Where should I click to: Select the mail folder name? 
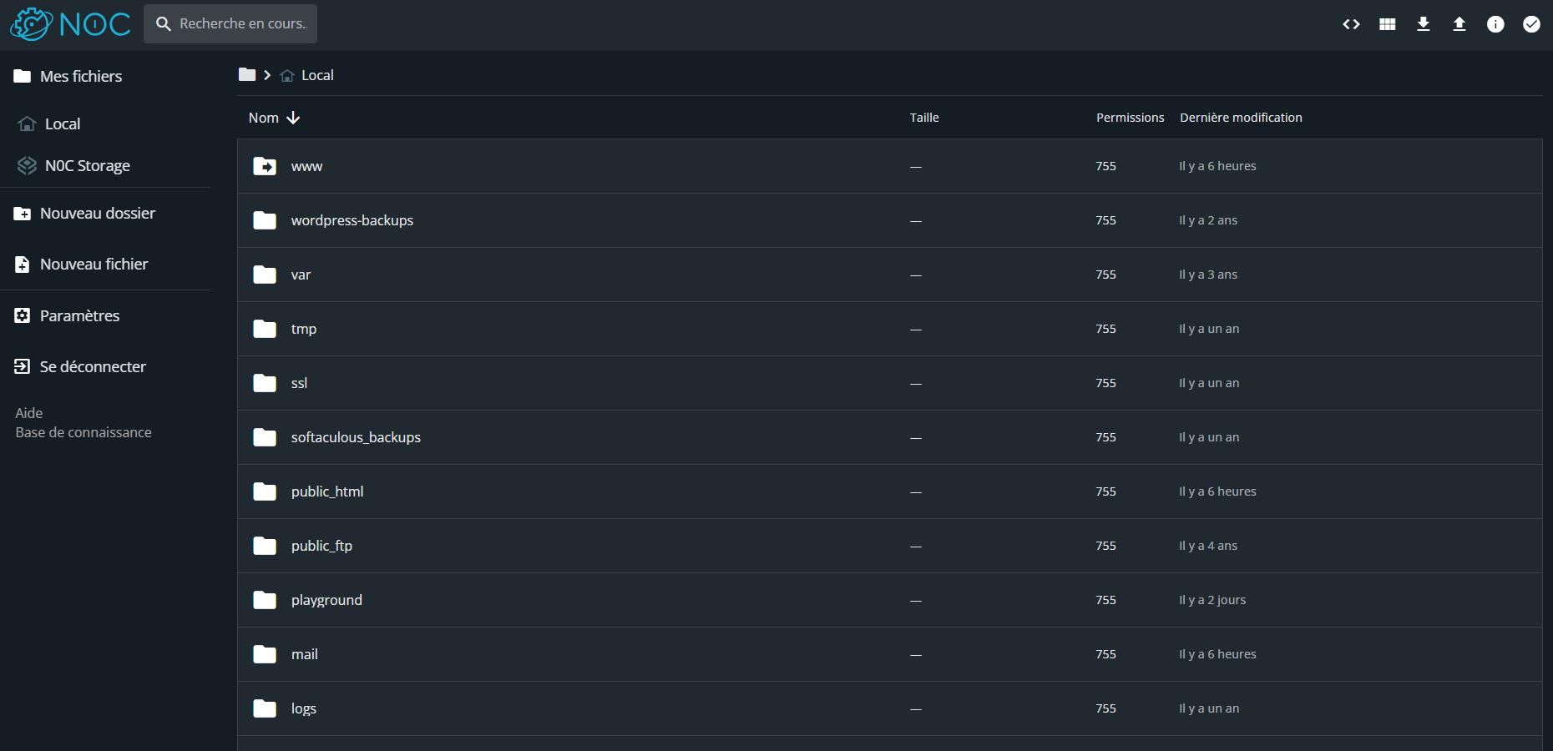[x=304, y=654]
